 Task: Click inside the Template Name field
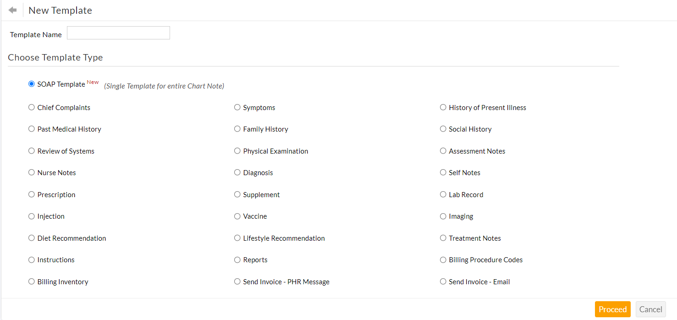point(118,33)
